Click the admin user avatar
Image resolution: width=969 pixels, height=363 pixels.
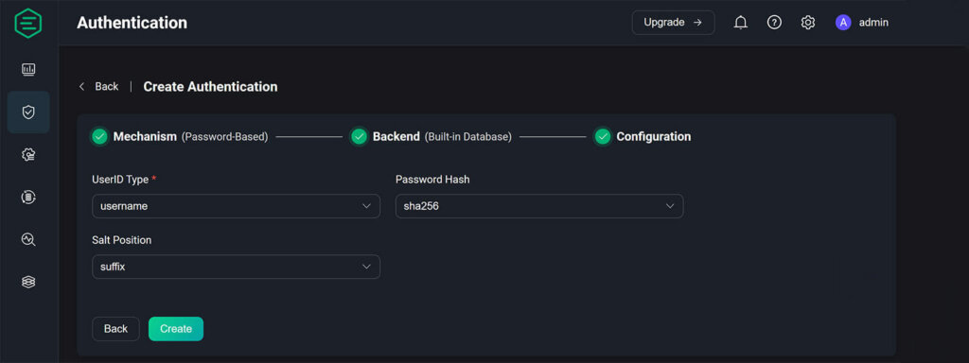click(x=843, y=23)
